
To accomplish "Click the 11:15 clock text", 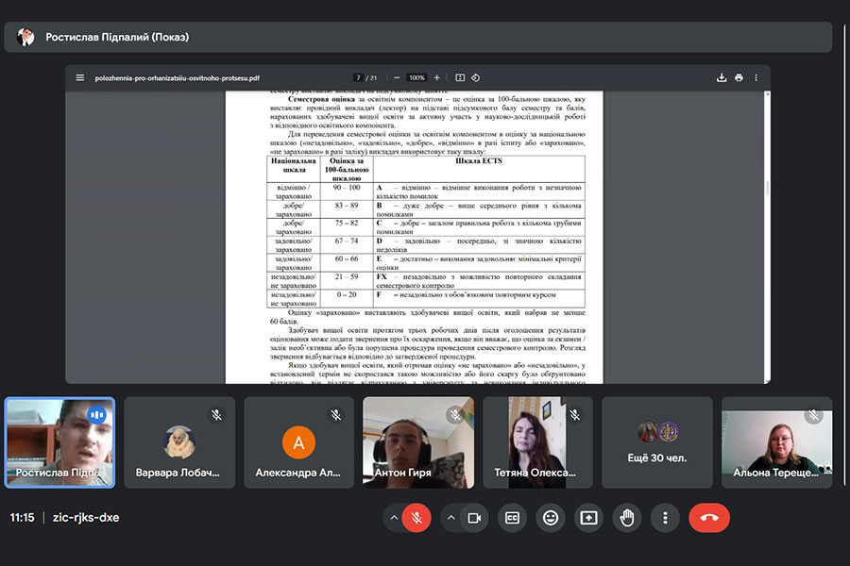I will 22,518.
